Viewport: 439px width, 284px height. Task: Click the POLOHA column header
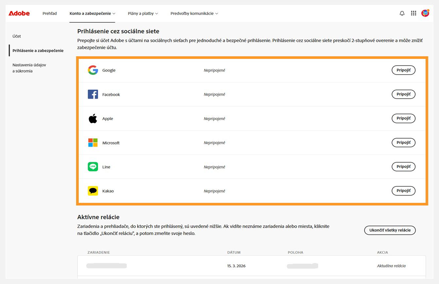click(295, 253)
